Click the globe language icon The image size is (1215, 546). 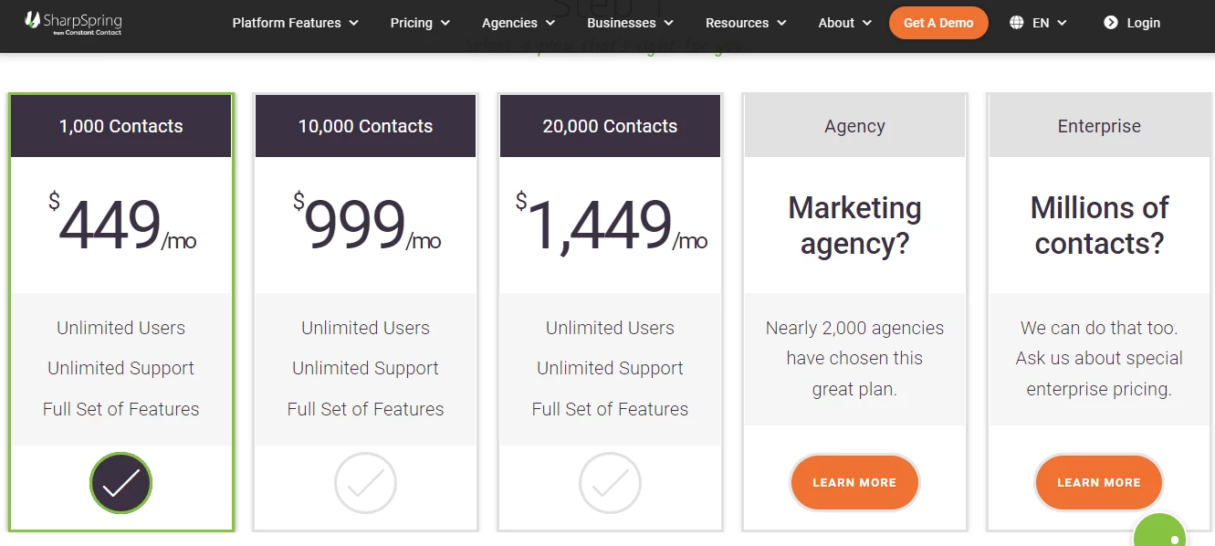[x=1017, y=23]
